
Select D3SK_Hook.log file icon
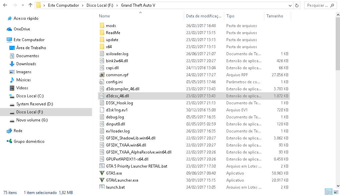(x=102, y=103)
